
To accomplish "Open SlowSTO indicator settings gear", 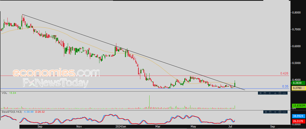I will 280,112.
